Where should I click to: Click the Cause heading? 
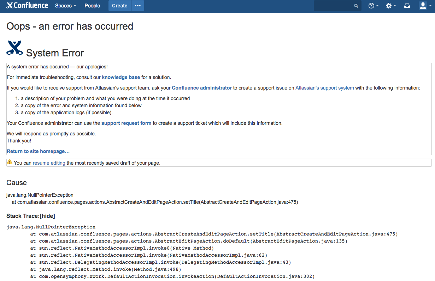click(17, 183)
